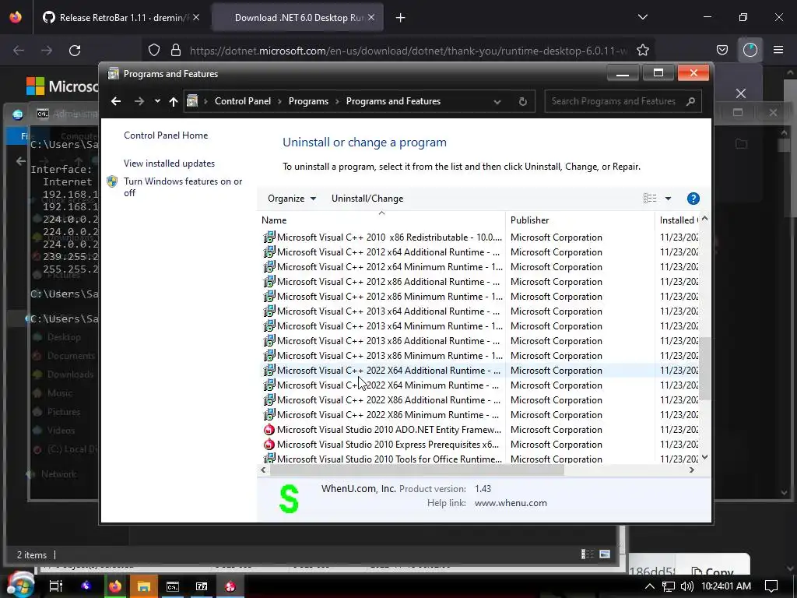Click the change view icon
This screenshot has height=598, width=797.
coord(650,199)
